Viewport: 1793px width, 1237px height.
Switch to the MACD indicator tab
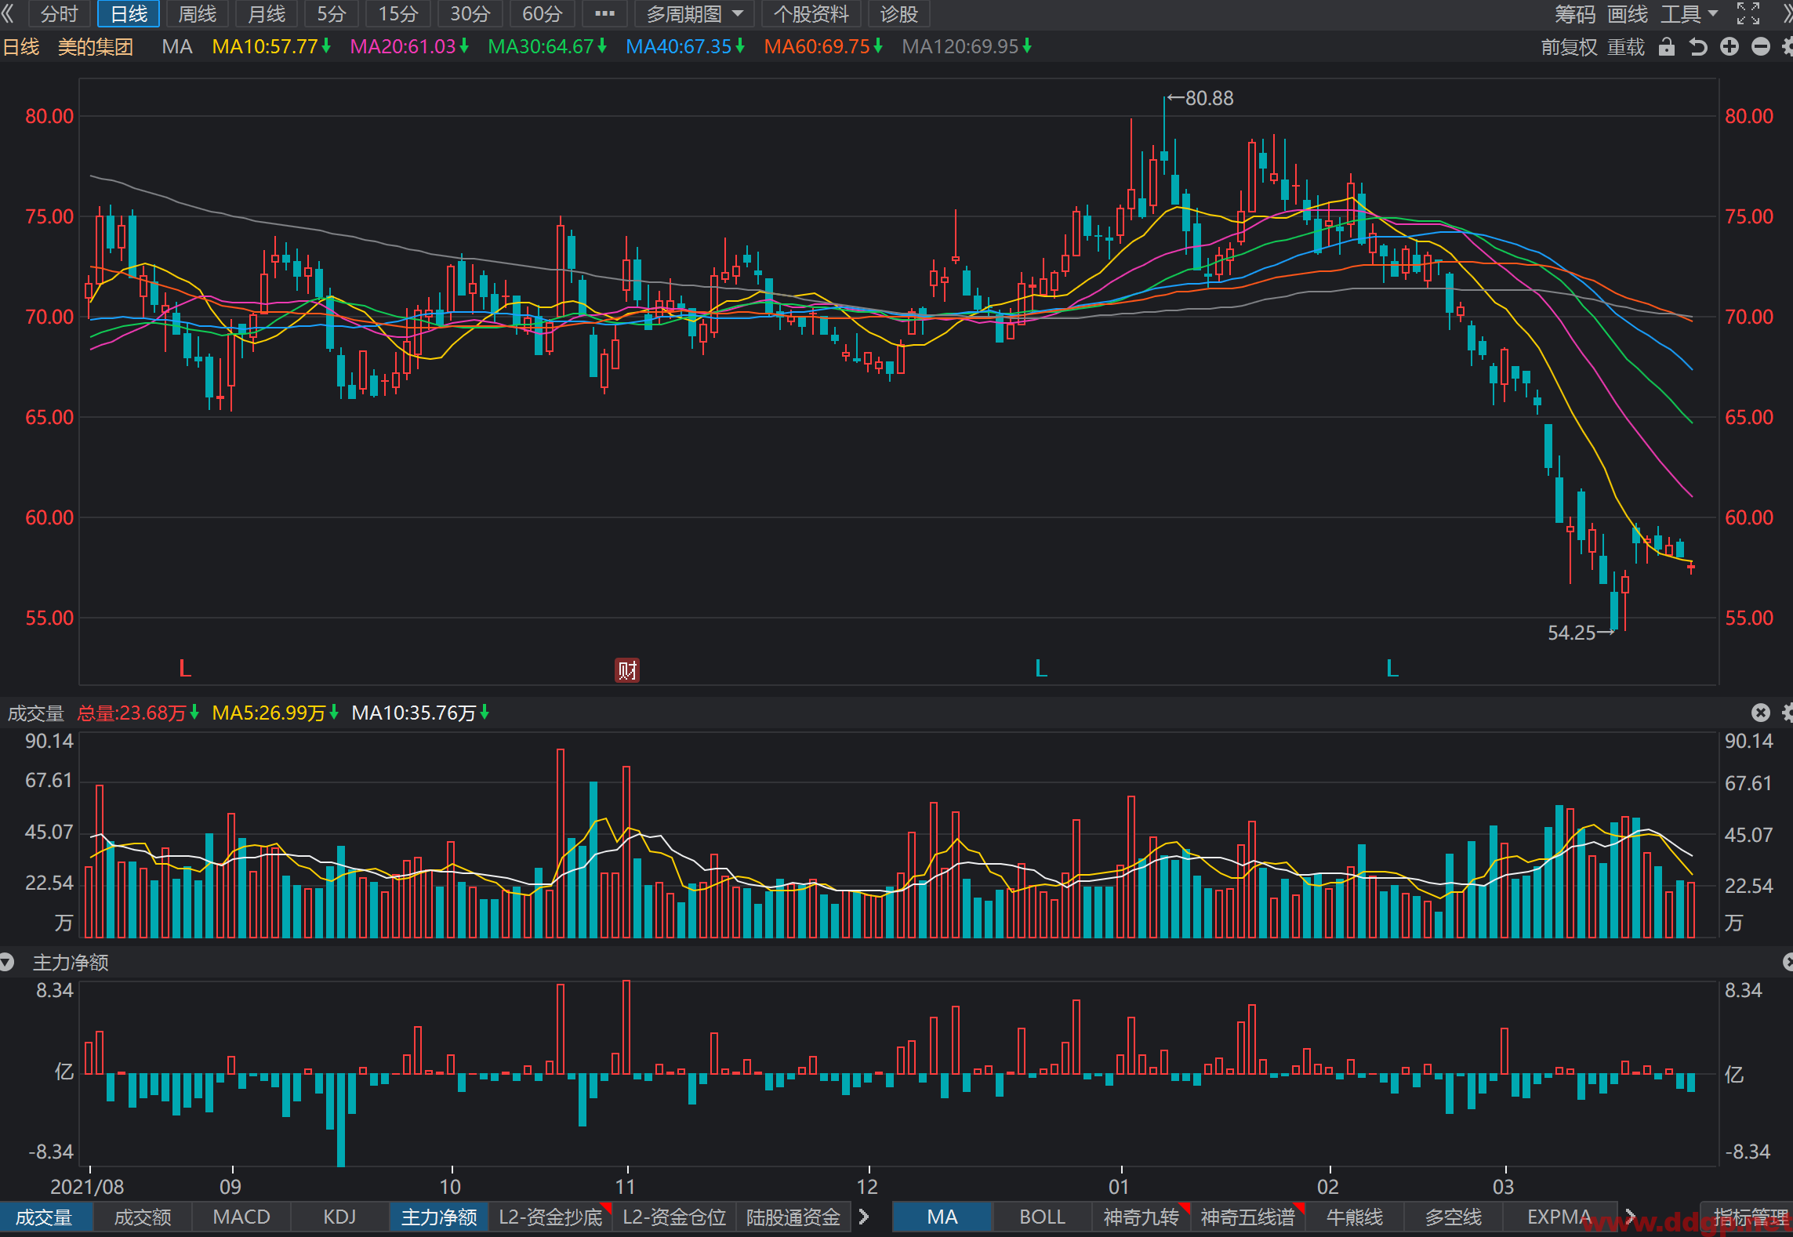click(x=241, y=1217)
